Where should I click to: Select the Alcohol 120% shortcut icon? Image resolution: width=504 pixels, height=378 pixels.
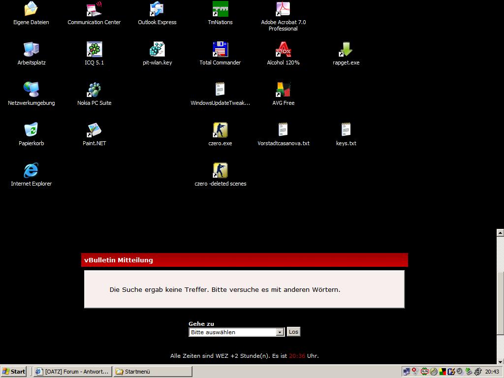pyautogui.click(x=283, y=50)
